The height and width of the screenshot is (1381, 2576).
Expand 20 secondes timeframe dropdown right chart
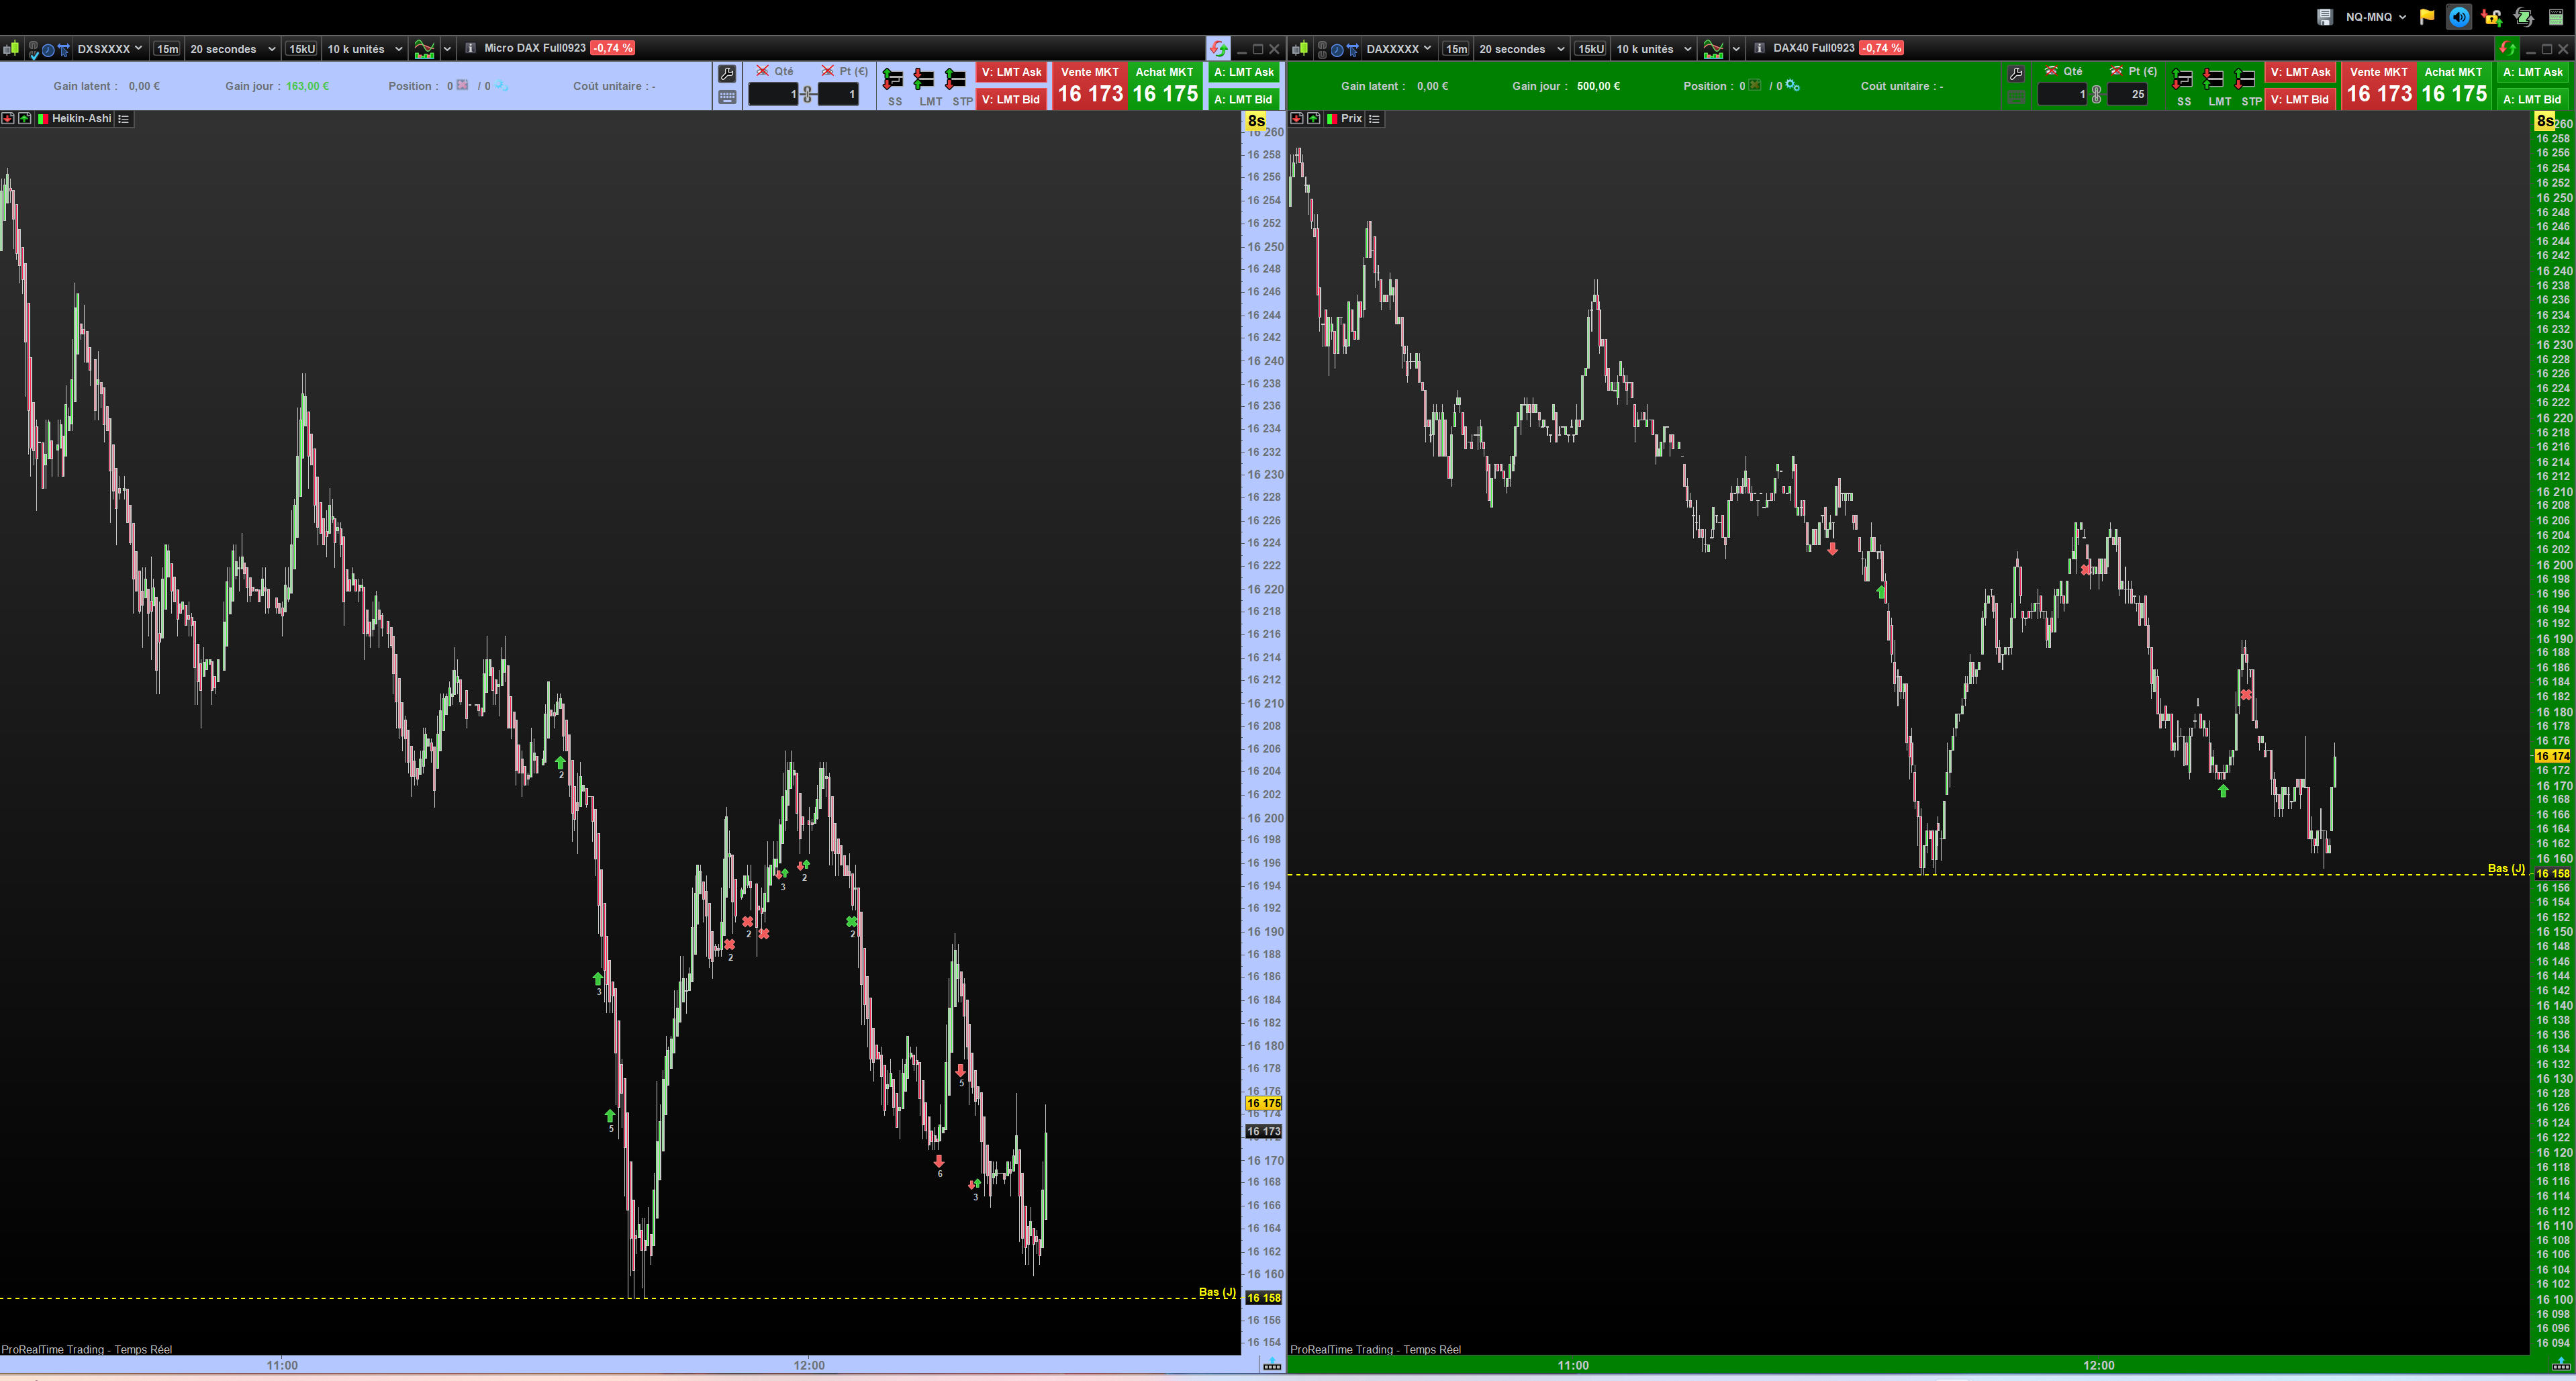tap(1521, 48)
